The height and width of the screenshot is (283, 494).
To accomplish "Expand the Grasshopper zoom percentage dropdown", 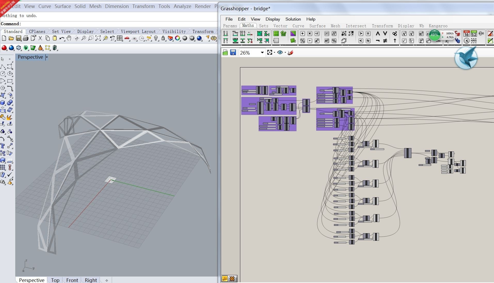I will pyautogui.click(x=262, y=53).
